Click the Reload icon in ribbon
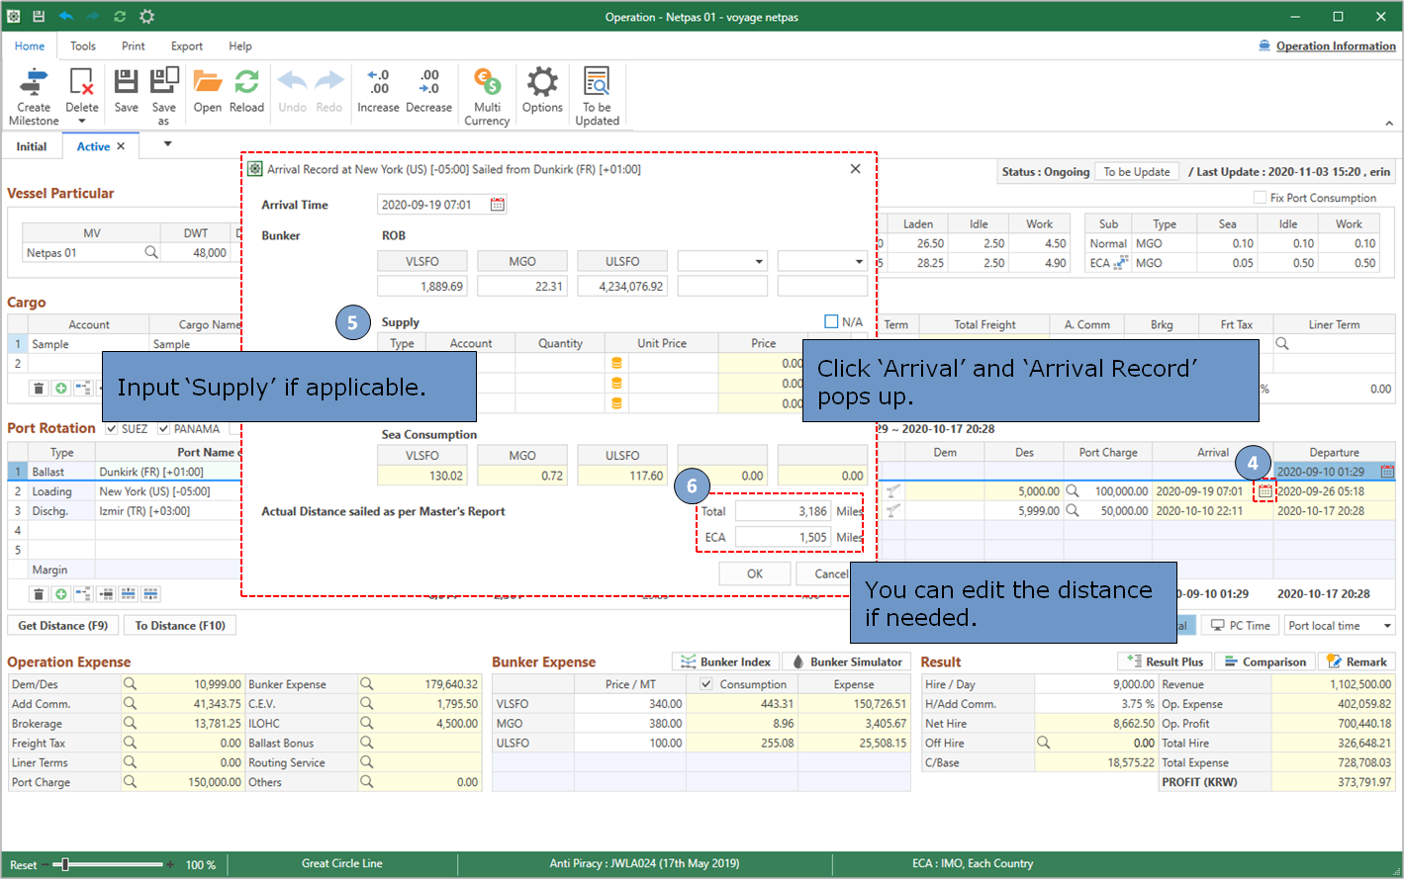1404x879 pixels. [246, 82]
